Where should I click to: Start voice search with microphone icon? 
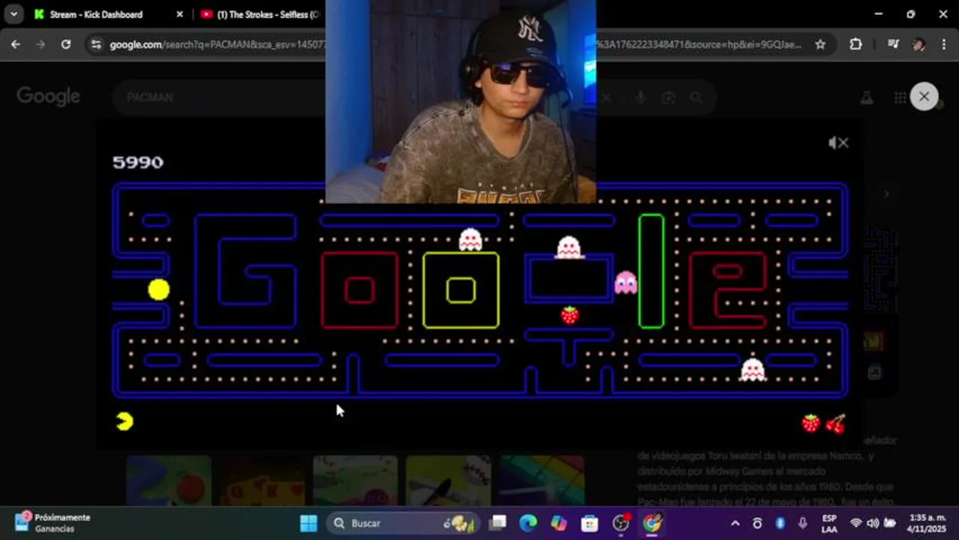tap(640, 97)
